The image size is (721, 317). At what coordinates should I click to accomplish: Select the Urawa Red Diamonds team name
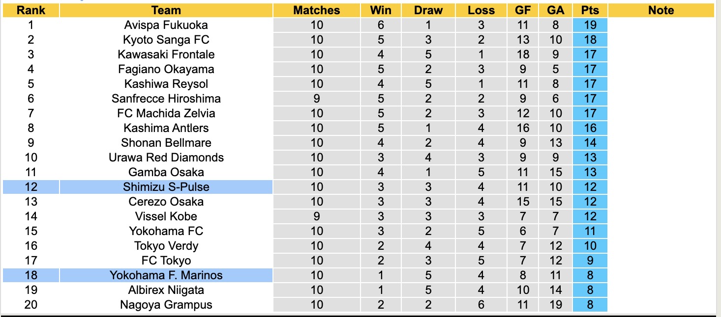pos(166,158)
